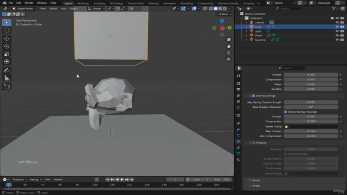Open the Object Data properties tab

239,154
